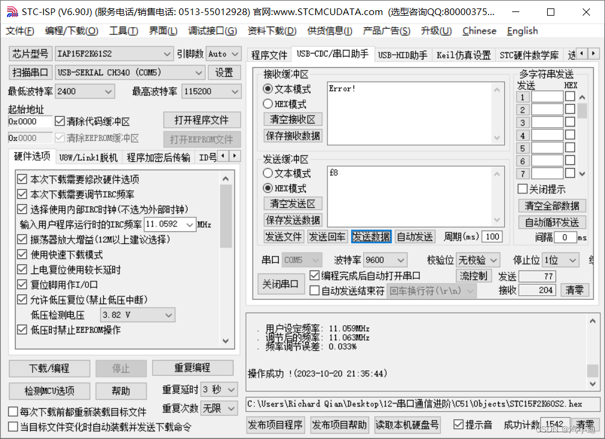
Task: Click the output log vertical scrollbar
Action: [x=593, y=352]
